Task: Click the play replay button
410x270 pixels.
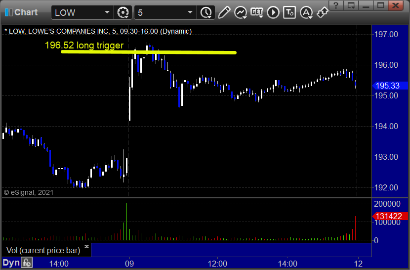Action: click(273, 12)
